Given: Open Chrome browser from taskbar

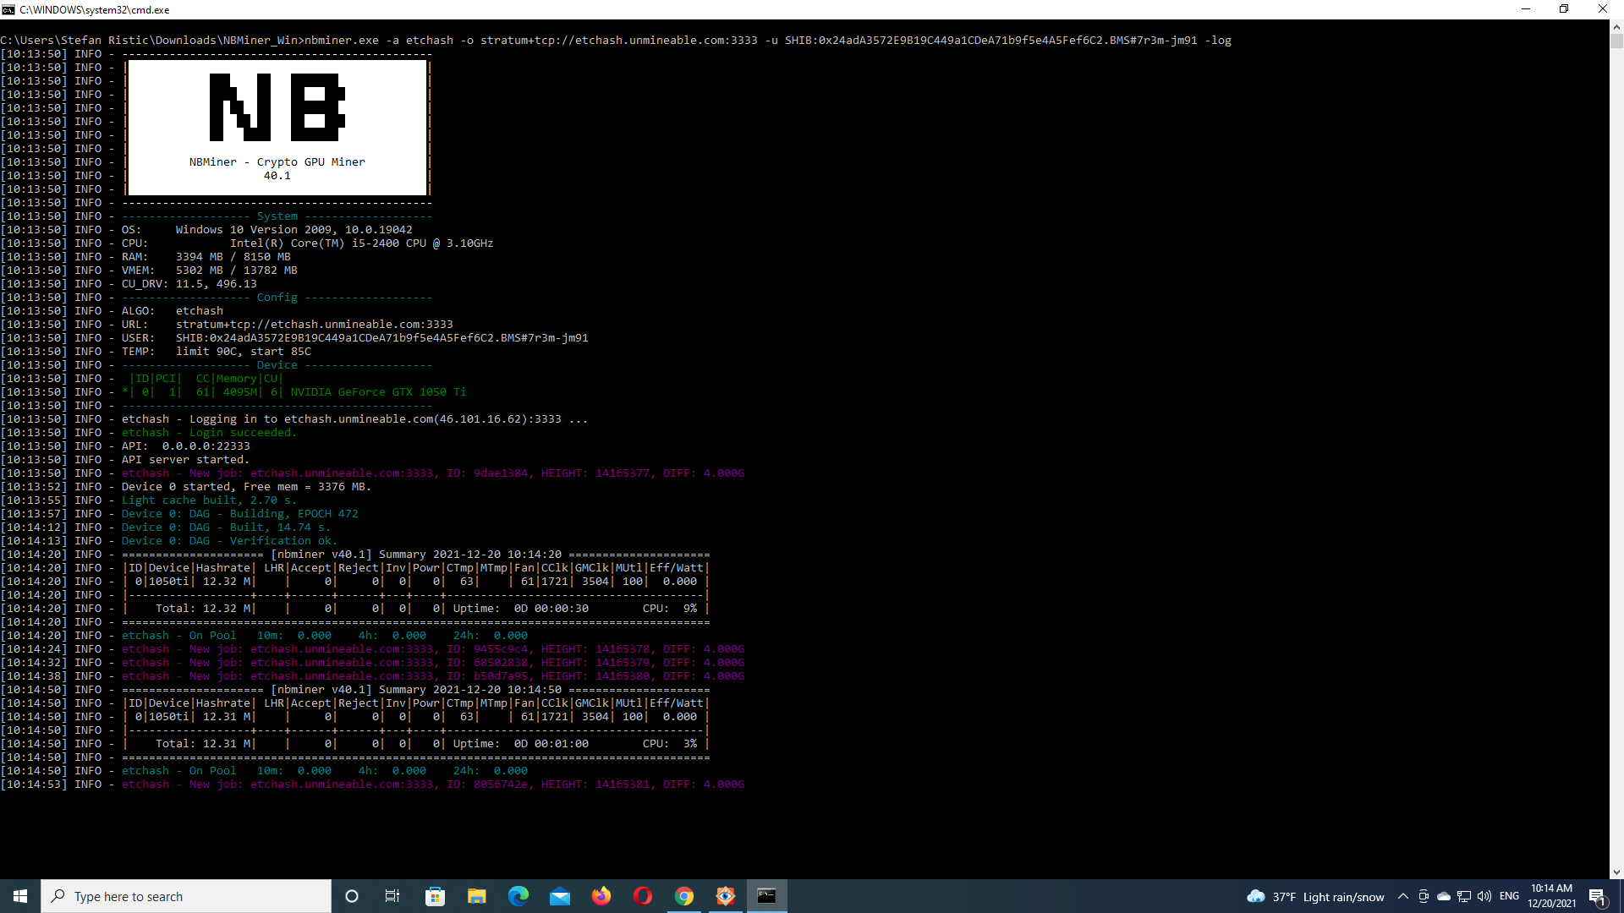Looking at the screenshot, I should pyautogui.click(x=683, y=896).
